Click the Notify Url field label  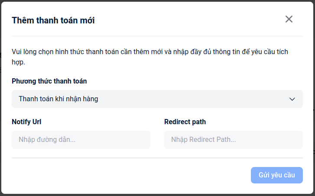click(x=27, y=122)
